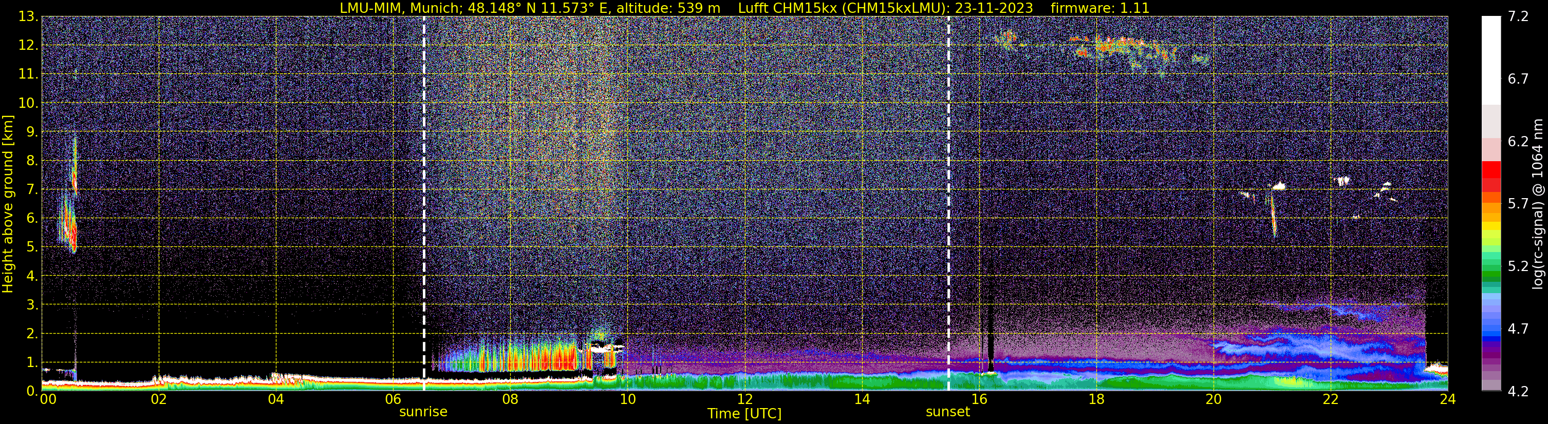1548x424 pixels.
Task: Click colorbar value 4.7
Action: pyautogui.click(x=1518, y=329)
